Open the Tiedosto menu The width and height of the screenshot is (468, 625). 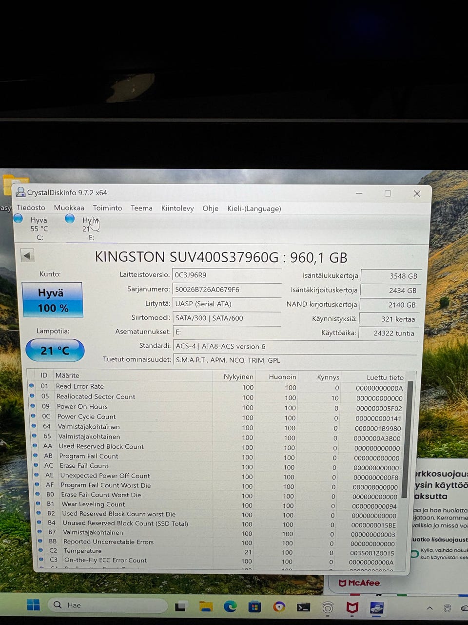(x=31, y=208)
